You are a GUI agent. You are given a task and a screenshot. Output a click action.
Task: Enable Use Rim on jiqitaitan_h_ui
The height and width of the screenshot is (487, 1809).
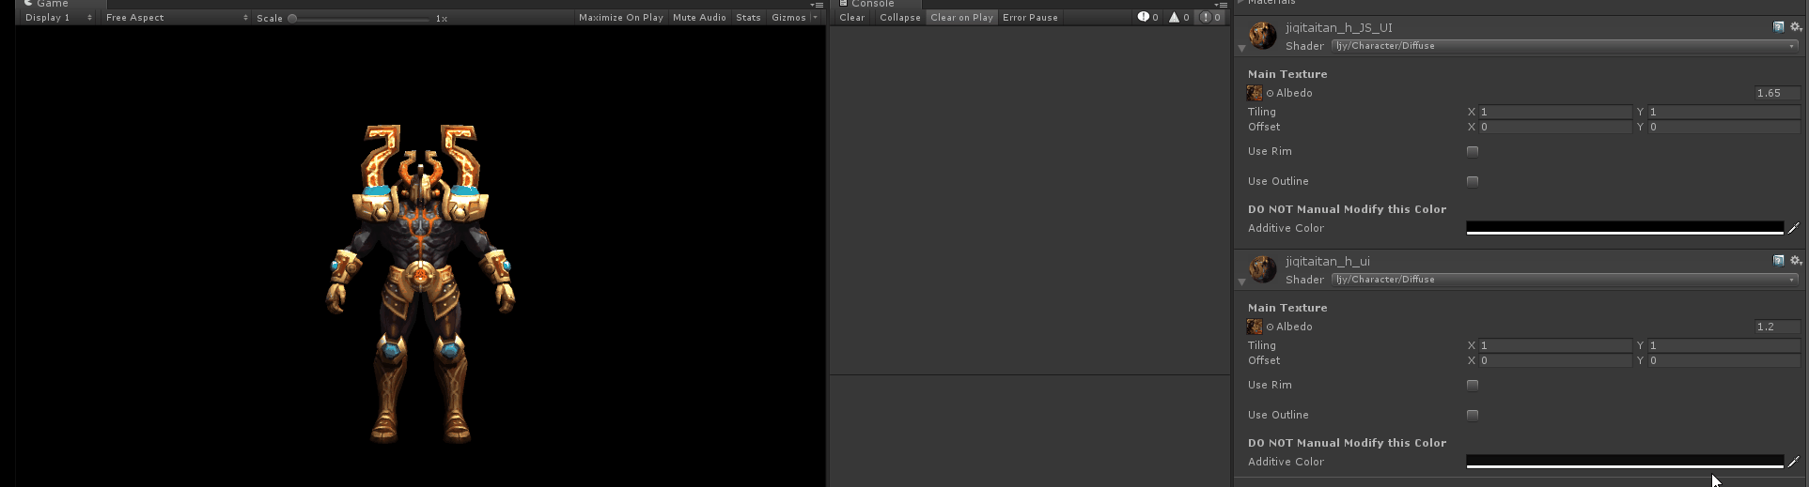click(x=1473, y=385)
